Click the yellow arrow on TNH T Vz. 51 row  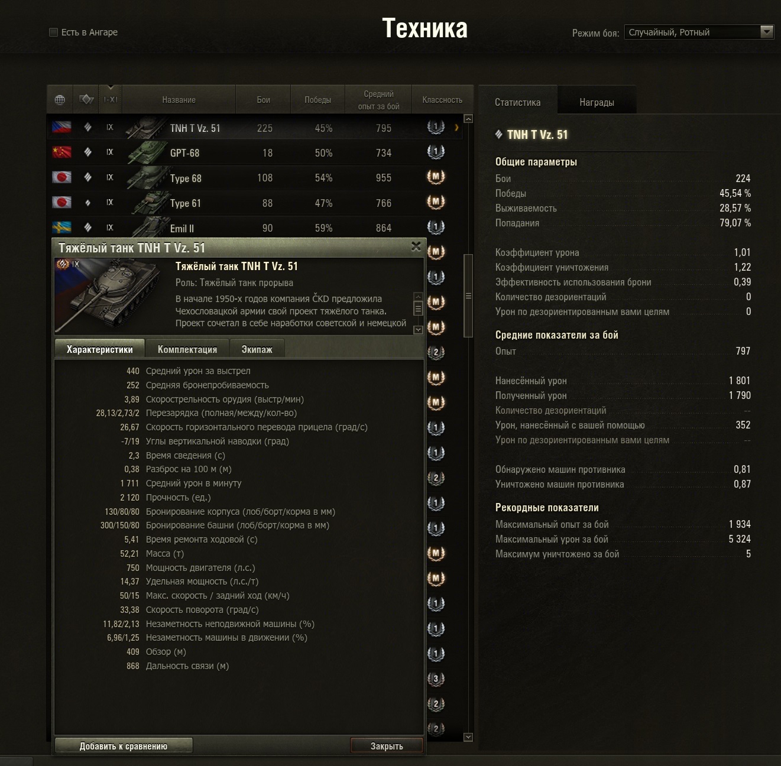point(456,128)
